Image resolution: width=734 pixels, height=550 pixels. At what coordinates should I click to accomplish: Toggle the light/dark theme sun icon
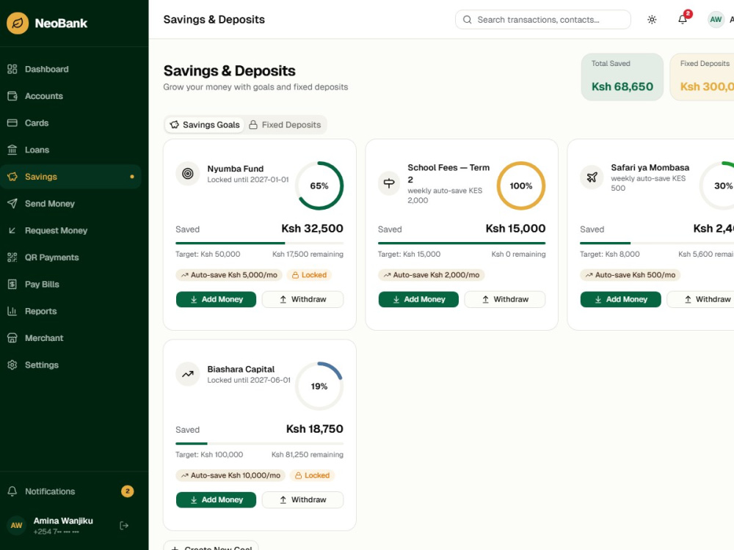pos(652,20)
